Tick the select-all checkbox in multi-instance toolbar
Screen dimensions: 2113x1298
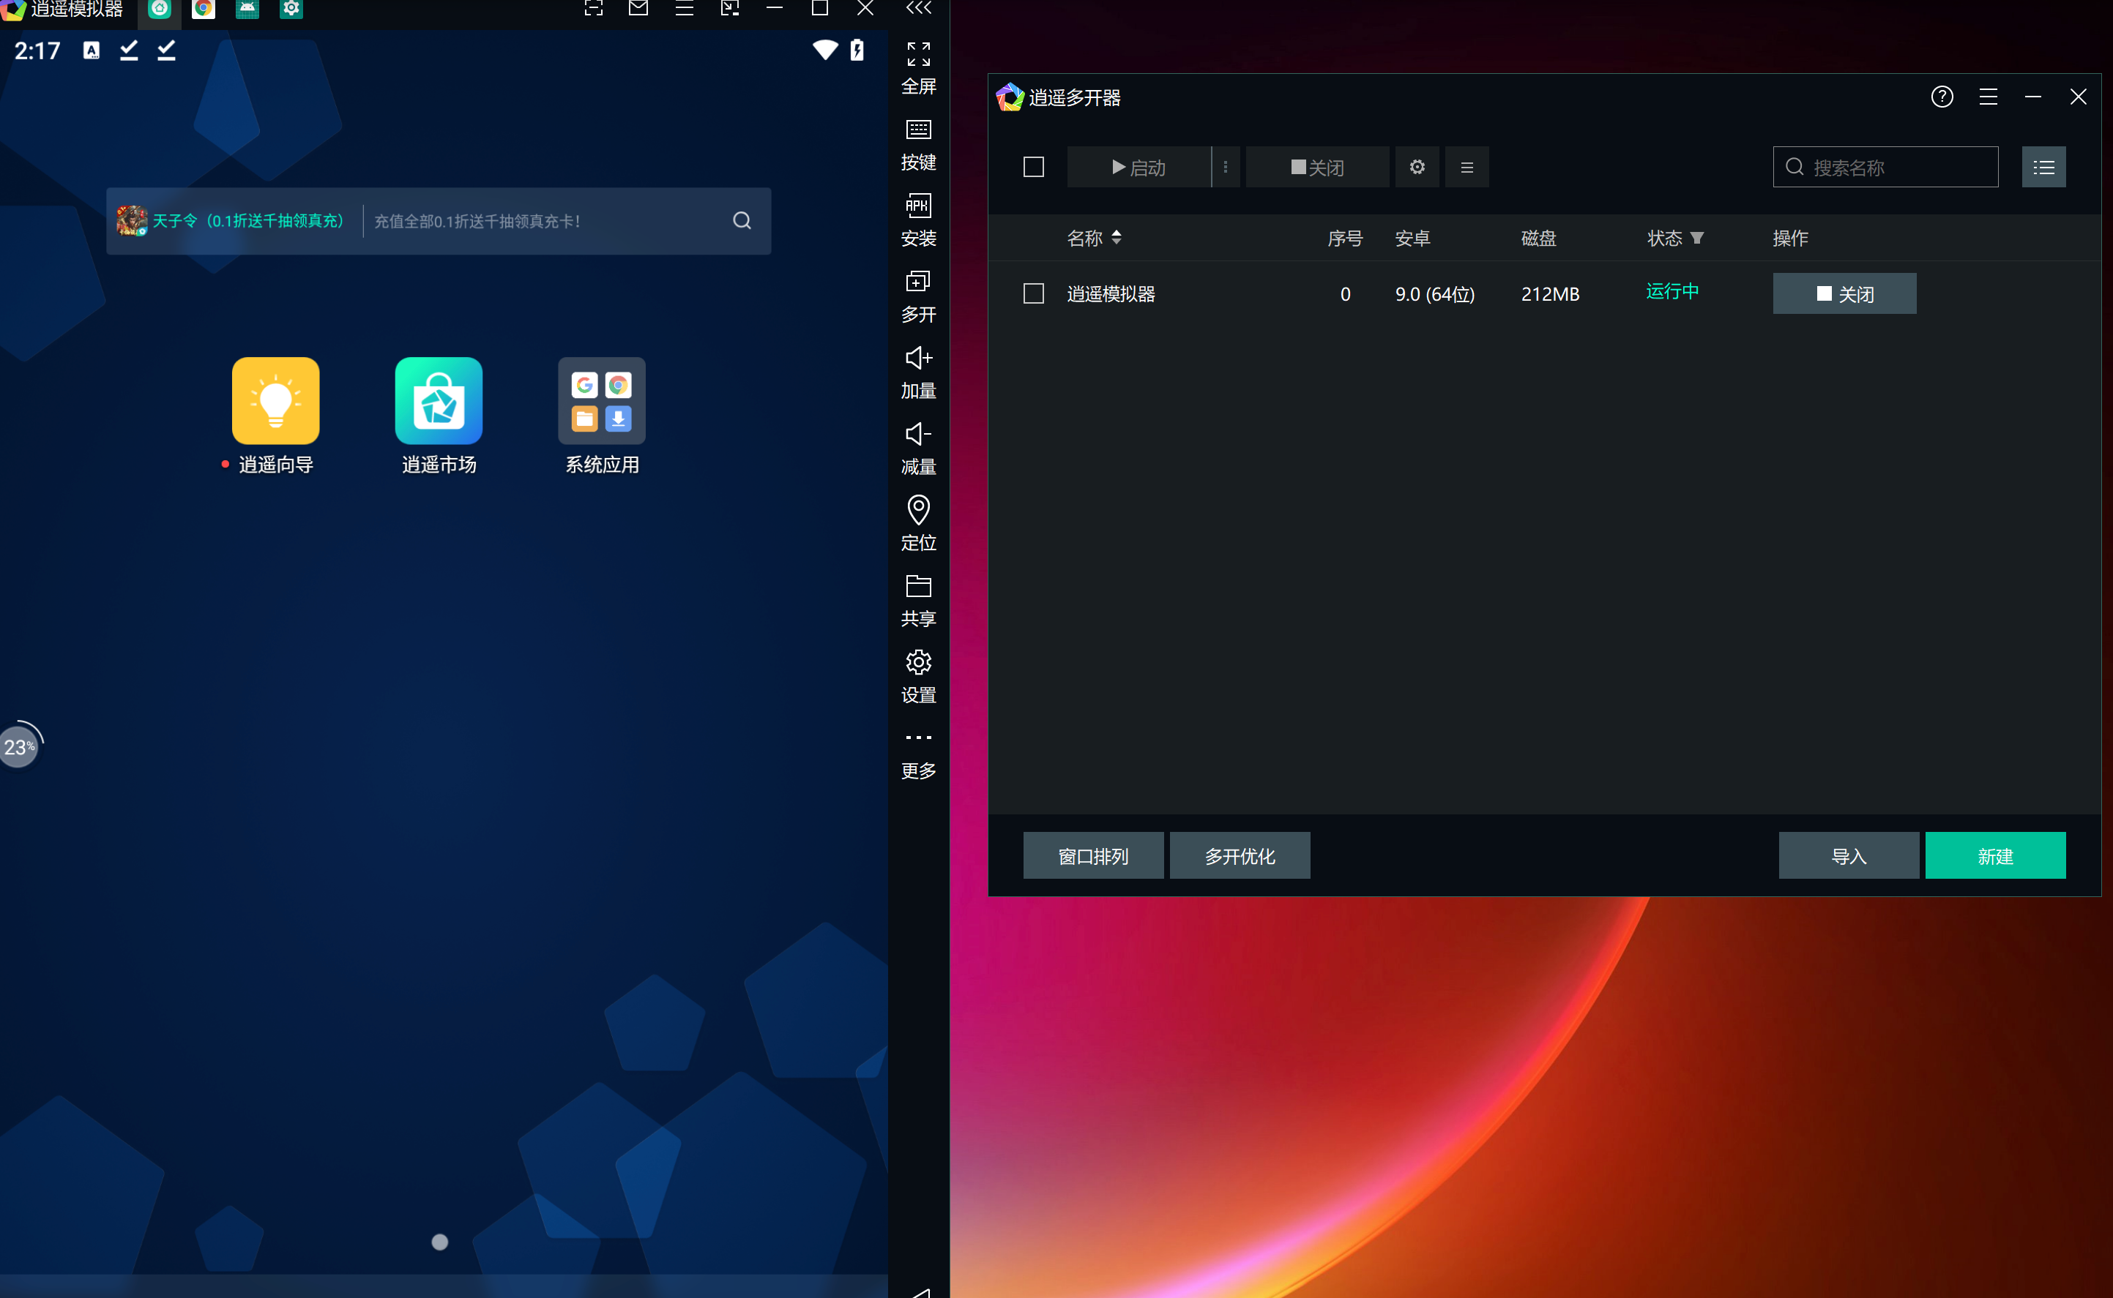coord(1034,167)
